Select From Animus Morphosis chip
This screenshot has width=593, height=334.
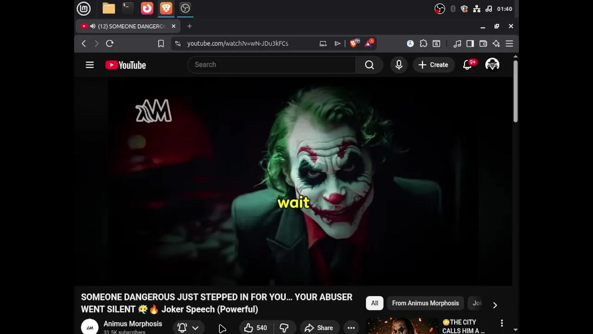pos(425,303)
